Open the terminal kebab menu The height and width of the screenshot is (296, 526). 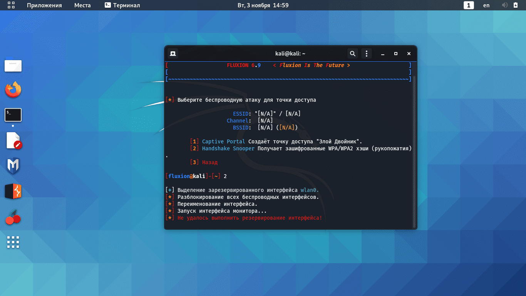coord(367,54)
